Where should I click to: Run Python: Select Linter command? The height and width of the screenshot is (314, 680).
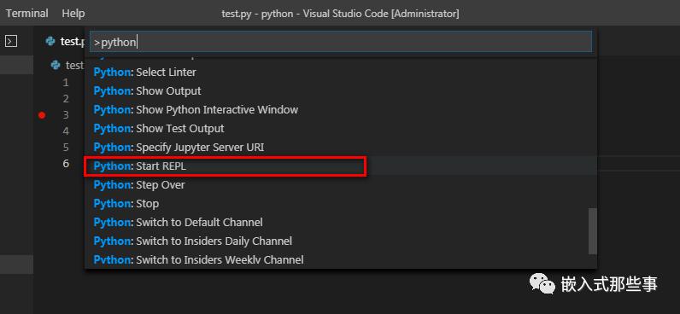(341, 73)
